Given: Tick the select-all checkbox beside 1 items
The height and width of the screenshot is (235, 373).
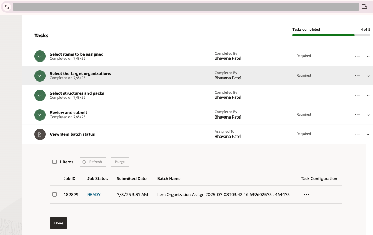Looking at the screenshot, I should tap(54, 162).
